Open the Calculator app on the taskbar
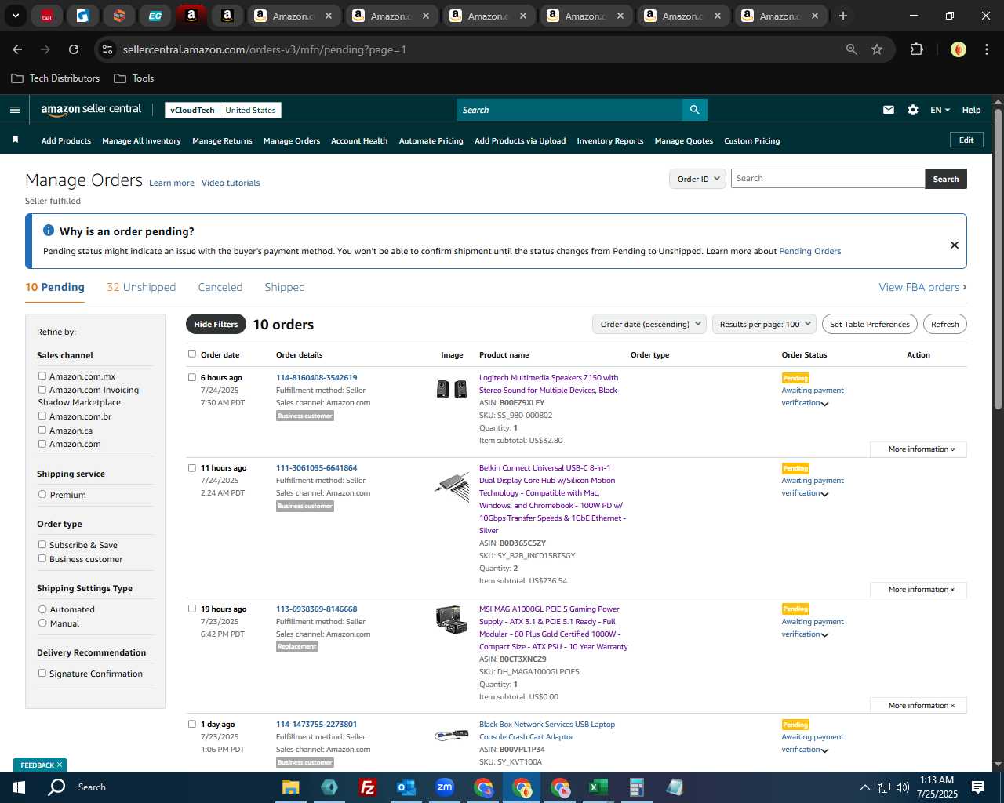This screenshot has height=803, width=1004. (637, 787)
